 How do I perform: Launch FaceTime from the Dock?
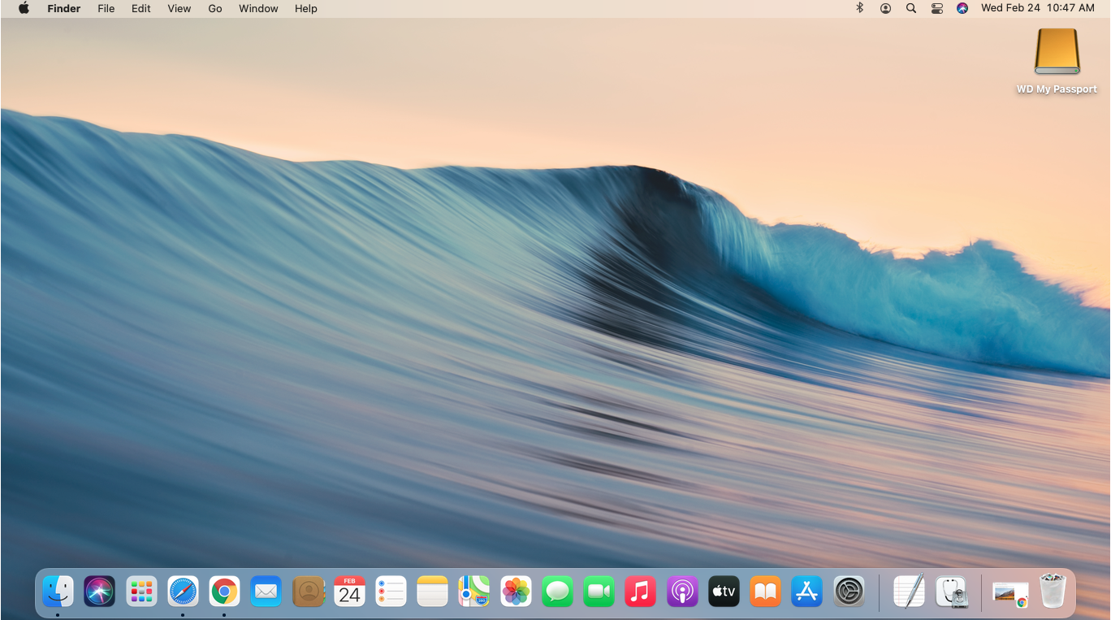[x=599, y=591]
